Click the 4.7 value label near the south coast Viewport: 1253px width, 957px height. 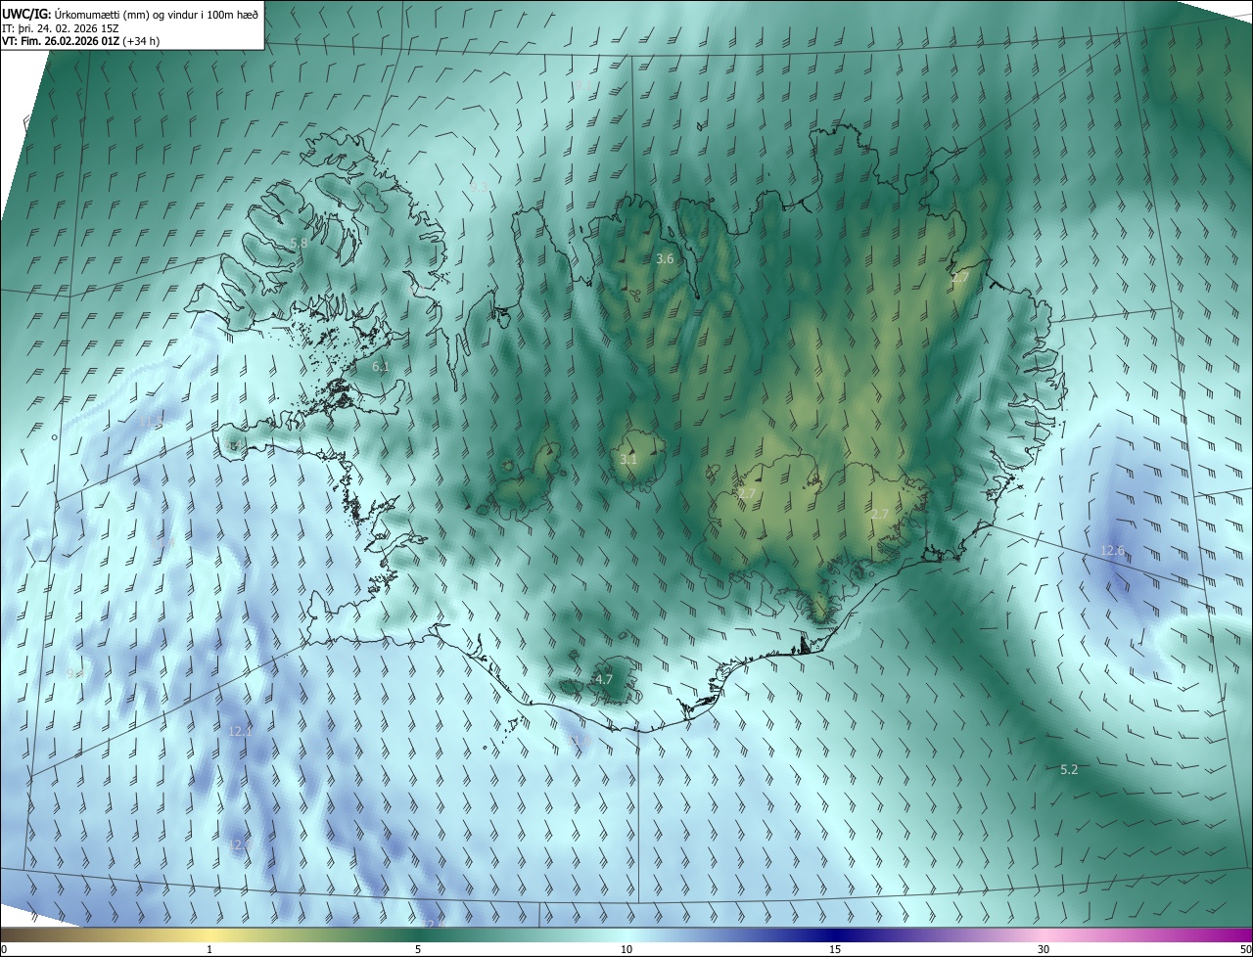click(x=604, y=679)
